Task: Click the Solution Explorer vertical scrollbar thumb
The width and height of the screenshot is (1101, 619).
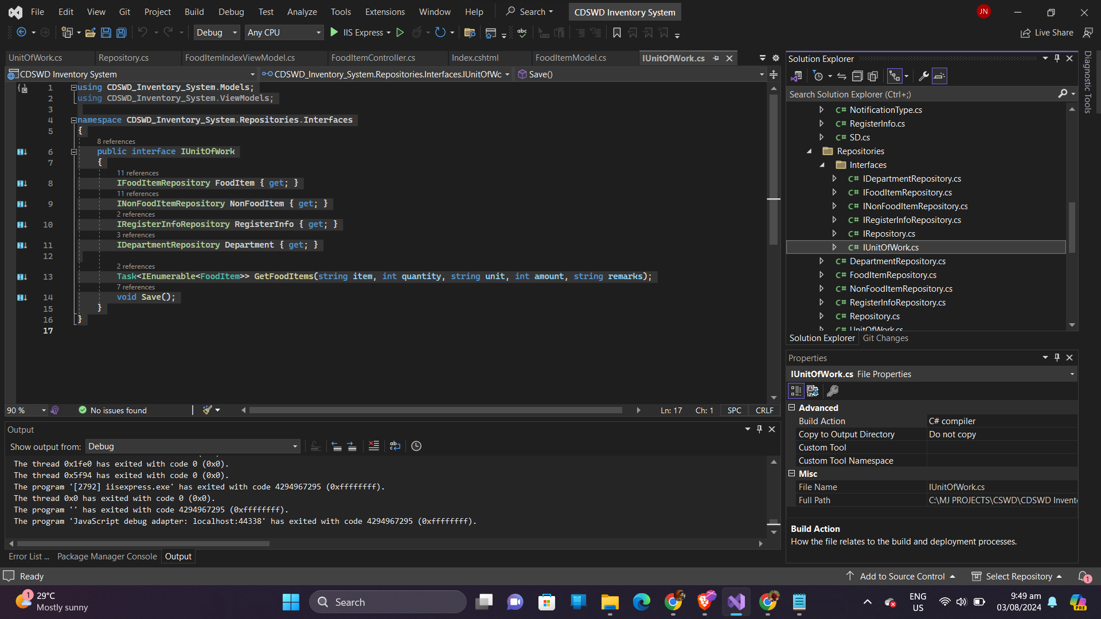Action: pos(1072,227)
